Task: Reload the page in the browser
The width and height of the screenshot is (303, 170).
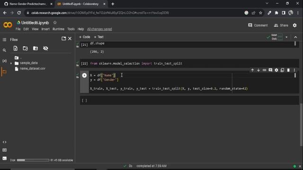Action: [x=19, y=13]
